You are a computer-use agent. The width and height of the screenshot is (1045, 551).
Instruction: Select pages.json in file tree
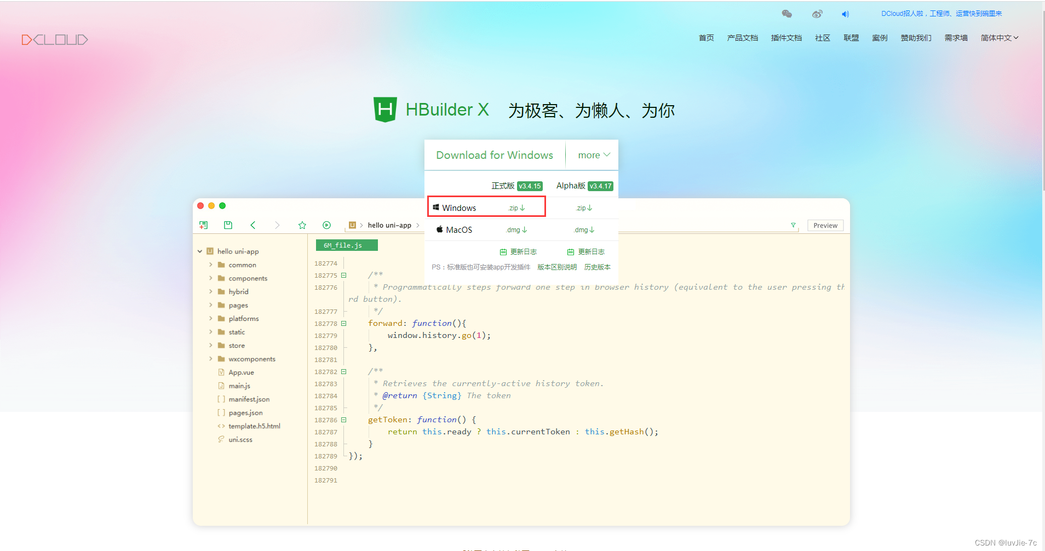(245, 413)
